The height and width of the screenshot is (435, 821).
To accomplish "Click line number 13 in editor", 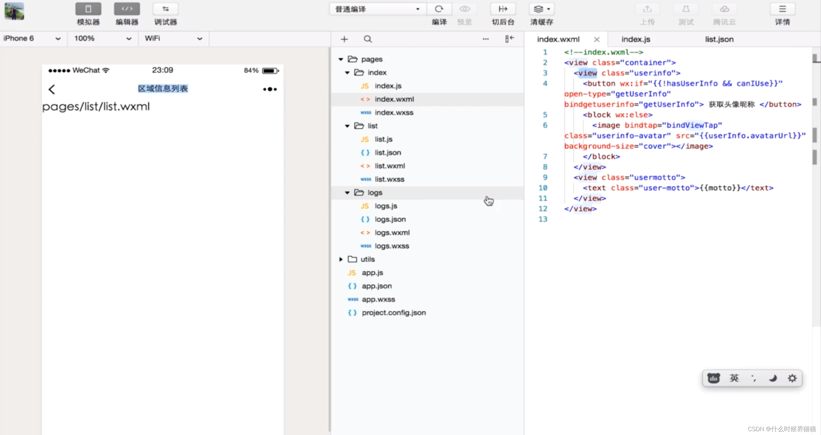I will pos(543,219).
